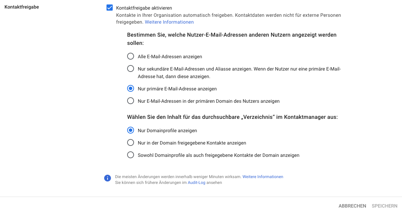
Task: Click the blue info icon near bottom note
Action: 108,178
